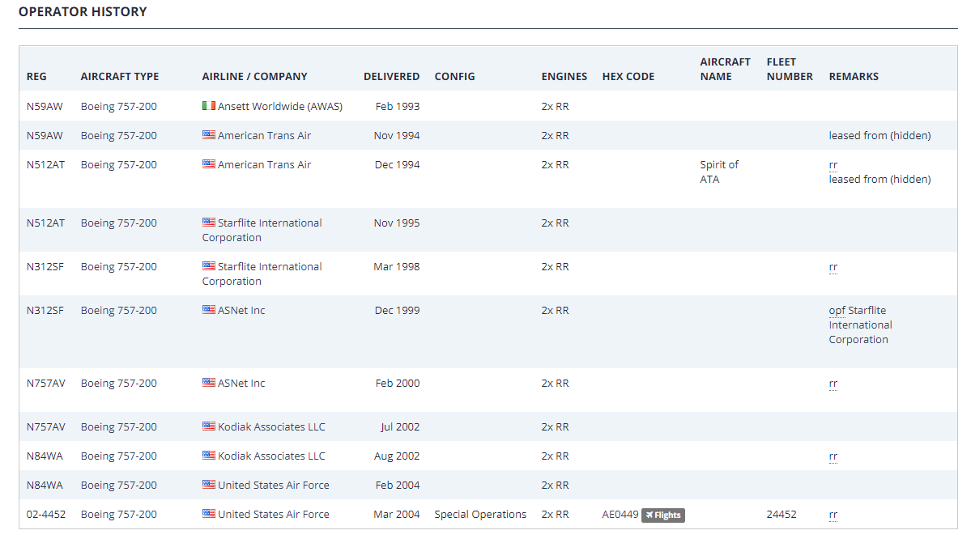The height and width of the screenshot is (543, 971).
Task: Click the US flag in the N84WA Kodiak Associates row
Action: (x=209, y=455)
